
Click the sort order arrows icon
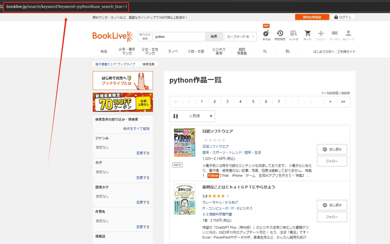(x=175, y=116)
